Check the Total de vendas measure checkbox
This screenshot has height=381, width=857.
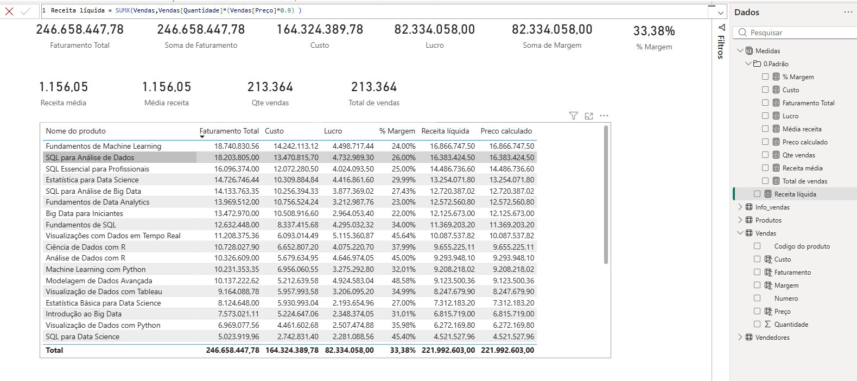click(x=765, y=181)
